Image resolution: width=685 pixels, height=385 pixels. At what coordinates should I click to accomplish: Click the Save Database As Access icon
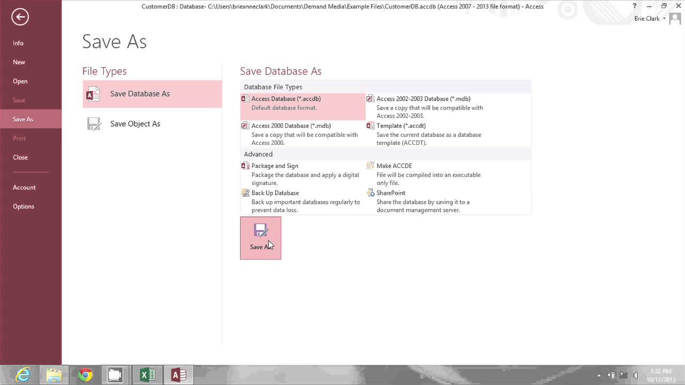pos(93,94)
